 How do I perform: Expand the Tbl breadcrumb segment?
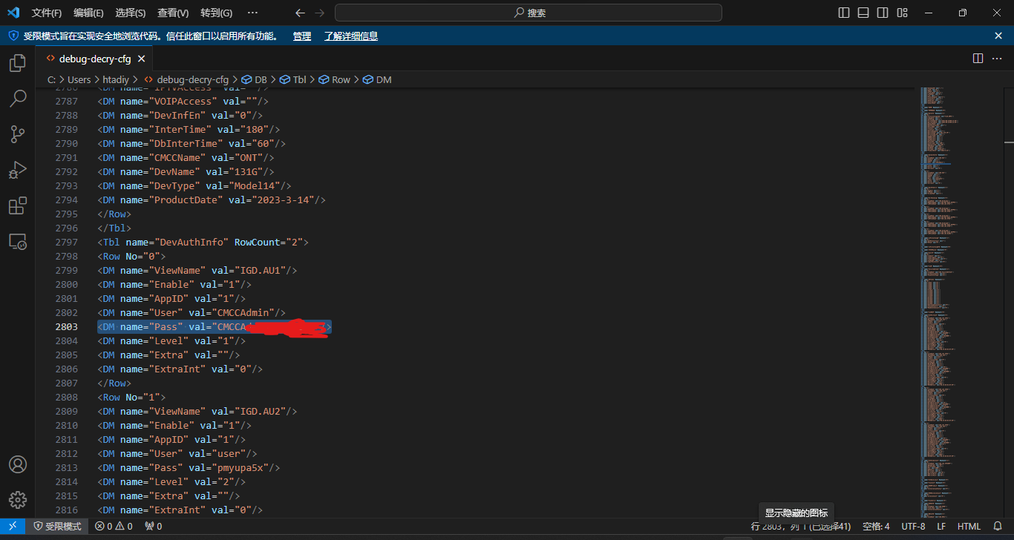coord(299,79)
